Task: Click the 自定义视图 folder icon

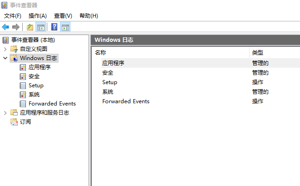Action: point(14,49)
